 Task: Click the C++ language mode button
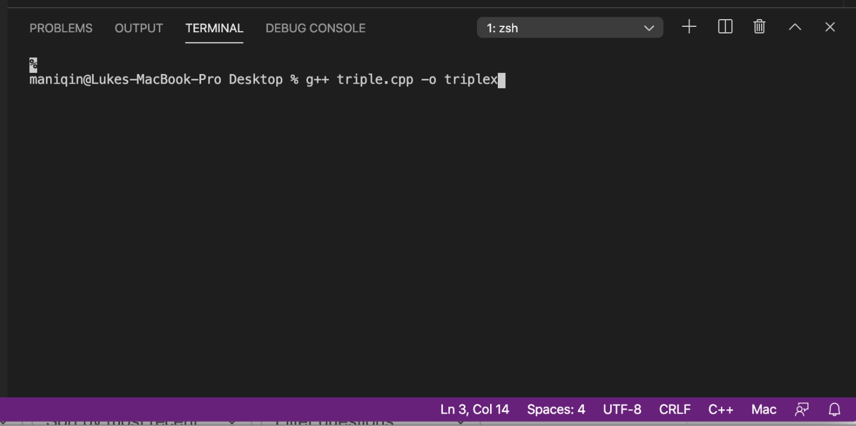(x=721, y=409)
